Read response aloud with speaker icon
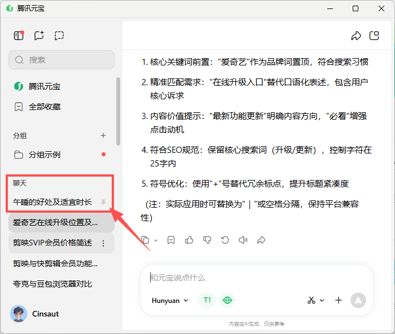 click(x=243, y=240)
